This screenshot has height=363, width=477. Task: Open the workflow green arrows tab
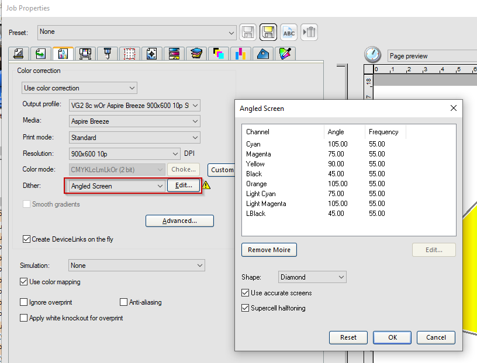tap(40, 54)
